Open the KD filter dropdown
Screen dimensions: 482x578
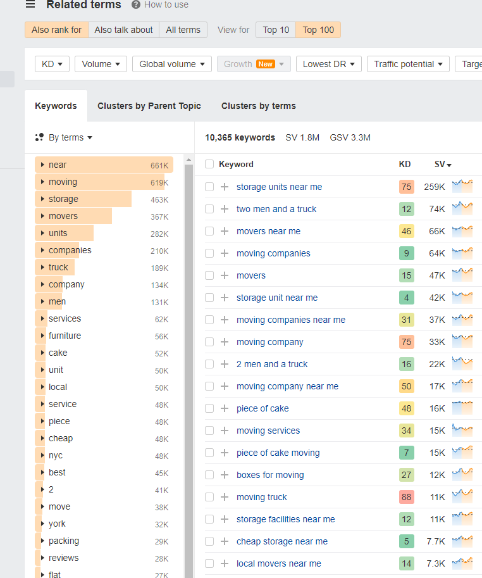52,64
